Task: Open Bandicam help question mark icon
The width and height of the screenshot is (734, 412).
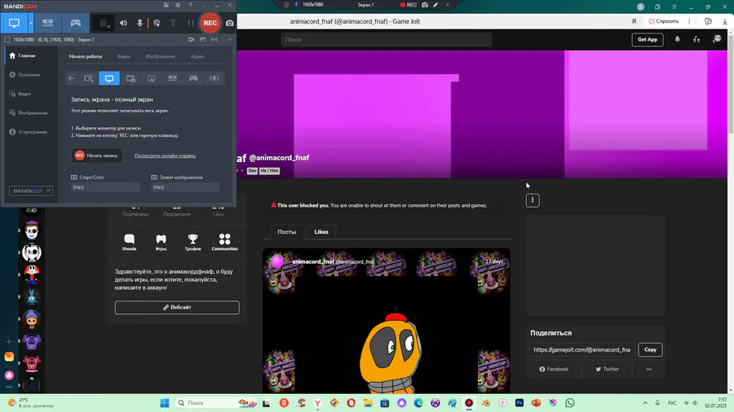Action: [190, 5]
